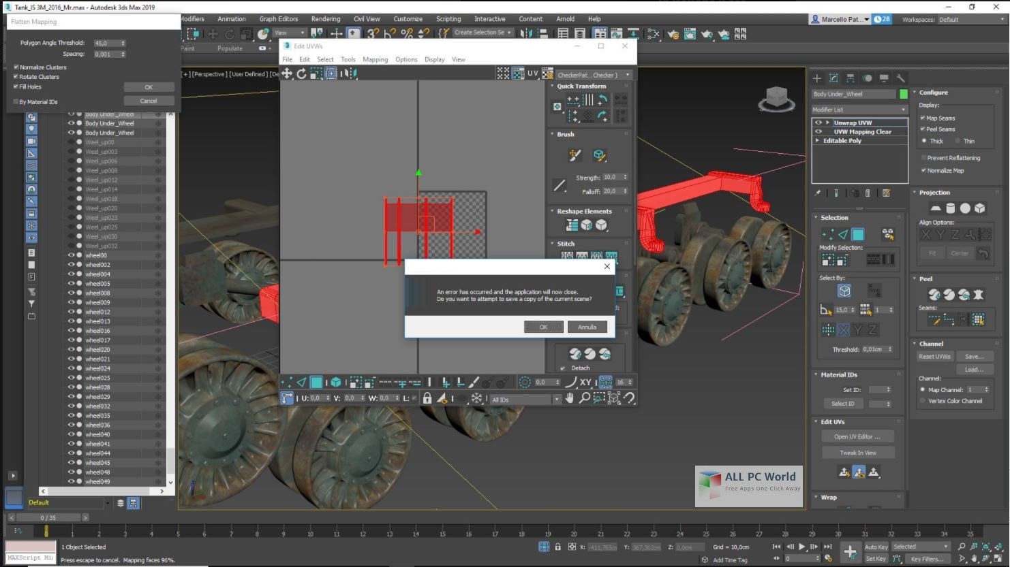Click Relax brush icon in Brush rollout

click(x=599, y=155)
